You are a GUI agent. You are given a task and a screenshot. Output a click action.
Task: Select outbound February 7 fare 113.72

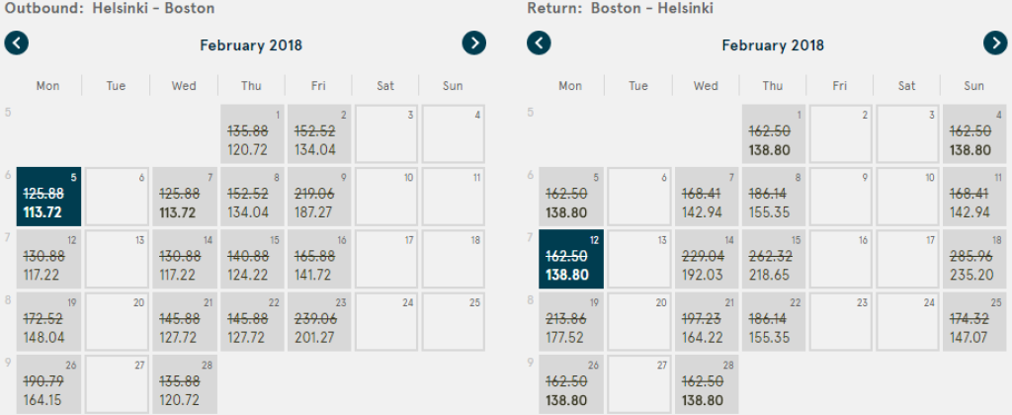(185, 198)
